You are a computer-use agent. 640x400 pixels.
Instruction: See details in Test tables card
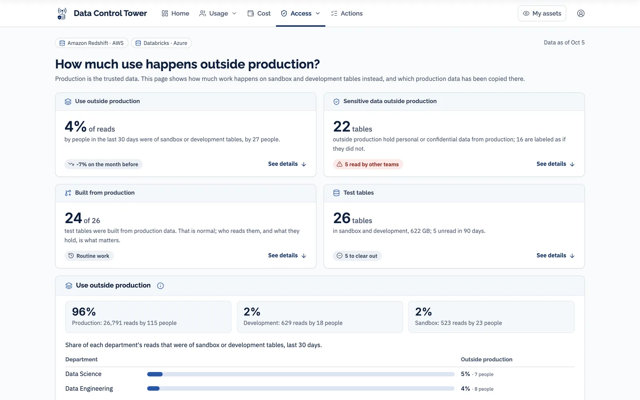(556, 256)
